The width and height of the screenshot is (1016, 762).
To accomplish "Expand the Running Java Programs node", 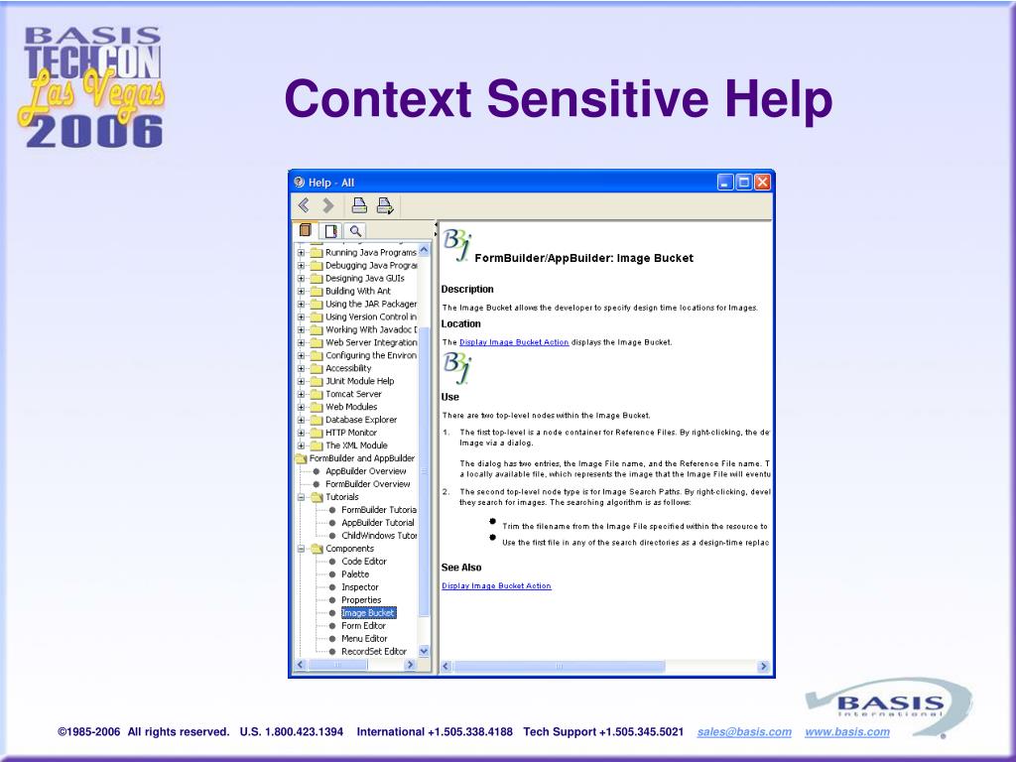I will [x=301, y=253].
